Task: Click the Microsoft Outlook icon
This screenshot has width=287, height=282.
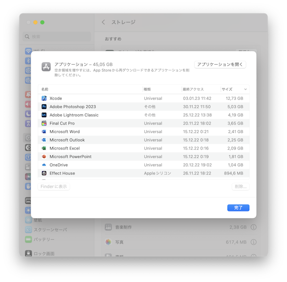Action: tap(44, 140)
